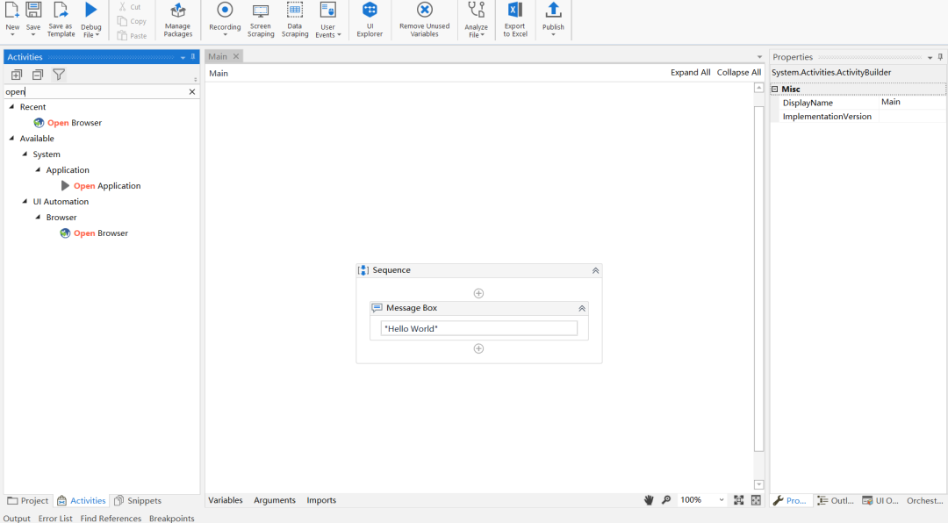Clear the activities search text
Image resolution: width=948 pixels, height=523 pixels.
(192, 92)
